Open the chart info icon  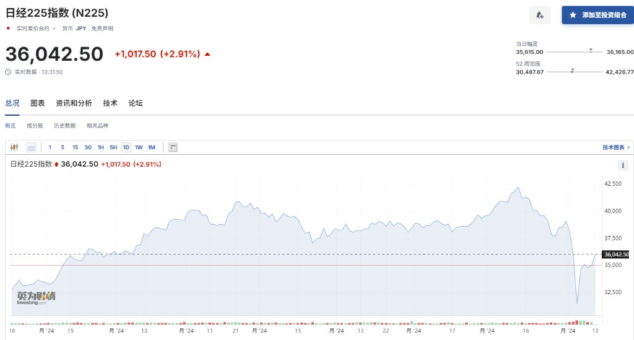pyautogui.click(x=623, y=165)
